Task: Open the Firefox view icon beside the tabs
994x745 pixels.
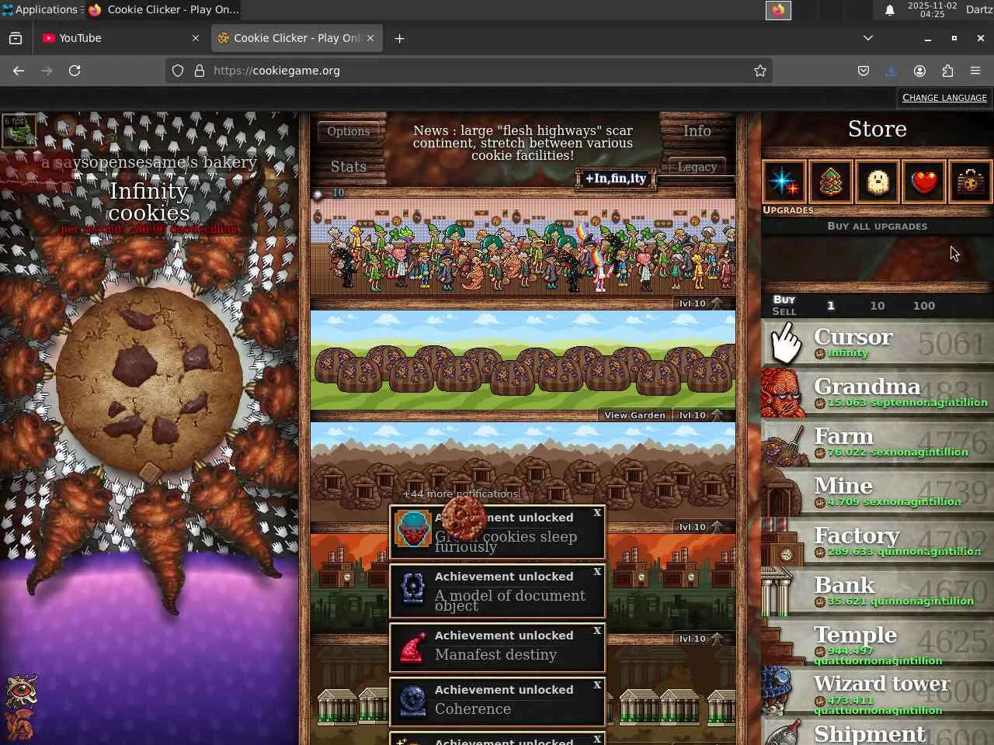Action: tap(16, 38)
